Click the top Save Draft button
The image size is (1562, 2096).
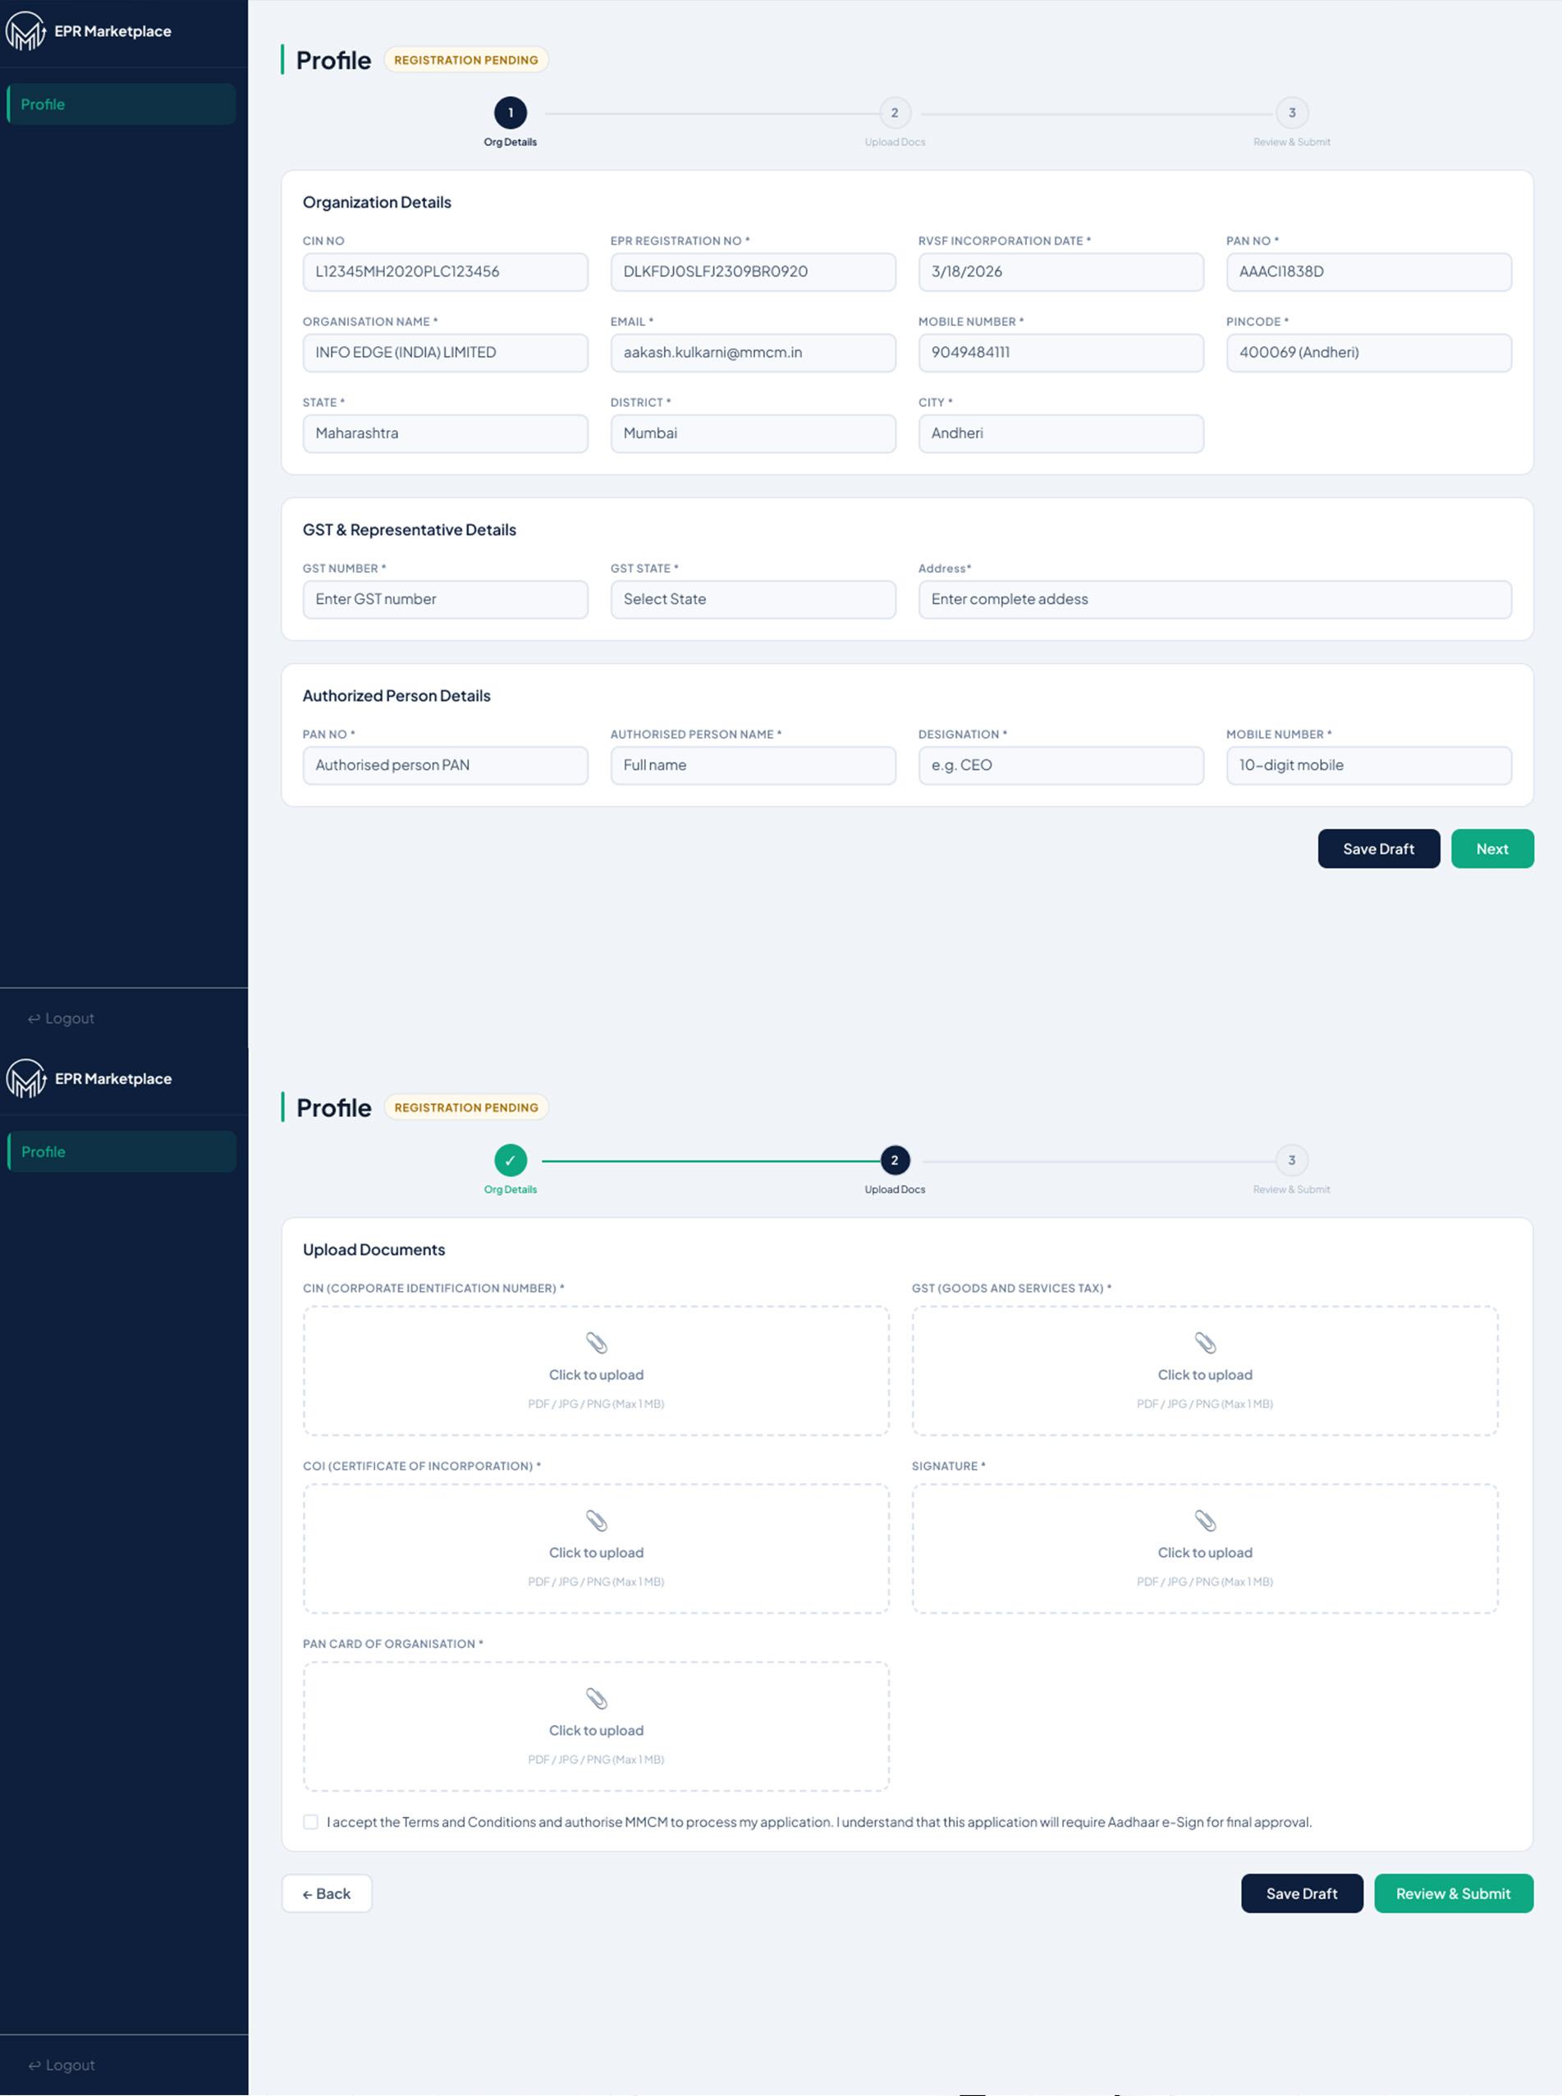[x=1379, y=849]
